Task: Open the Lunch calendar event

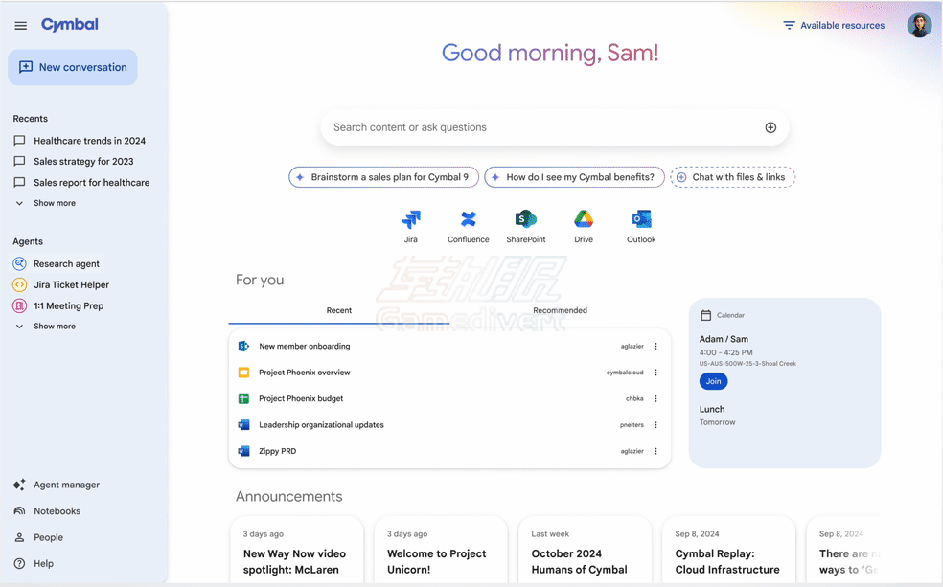Action: click(x=712, y=410)
